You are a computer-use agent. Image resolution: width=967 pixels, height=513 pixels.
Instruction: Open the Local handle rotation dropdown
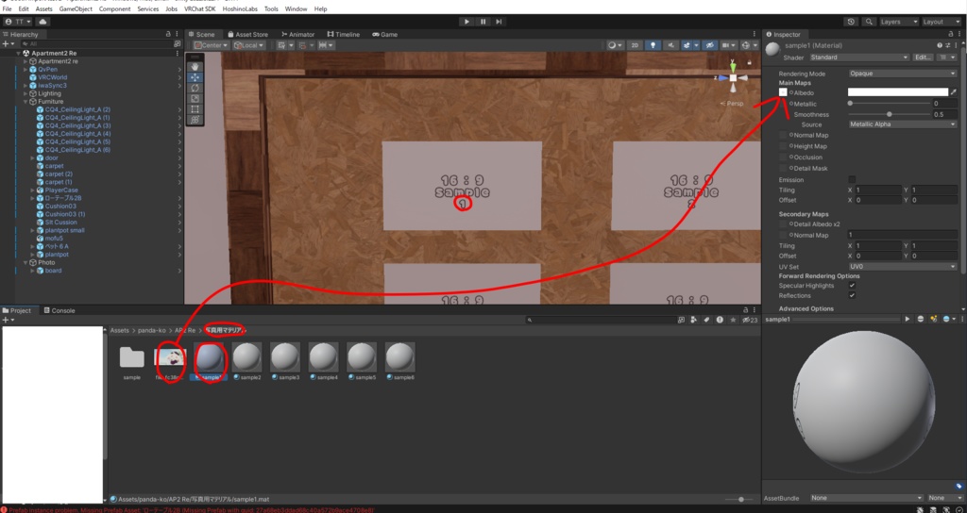click(x=249, y=45)
